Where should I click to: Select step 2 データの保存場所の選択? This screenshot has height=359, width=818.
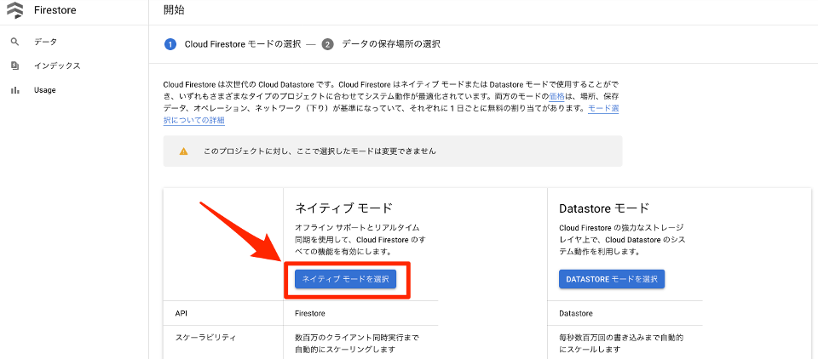(381, 44)
